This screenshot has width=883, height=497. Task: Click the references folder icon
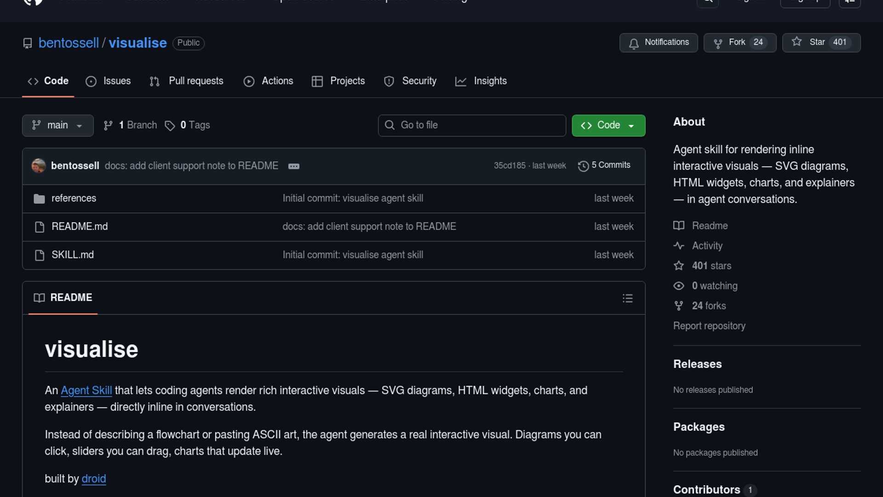40,198
